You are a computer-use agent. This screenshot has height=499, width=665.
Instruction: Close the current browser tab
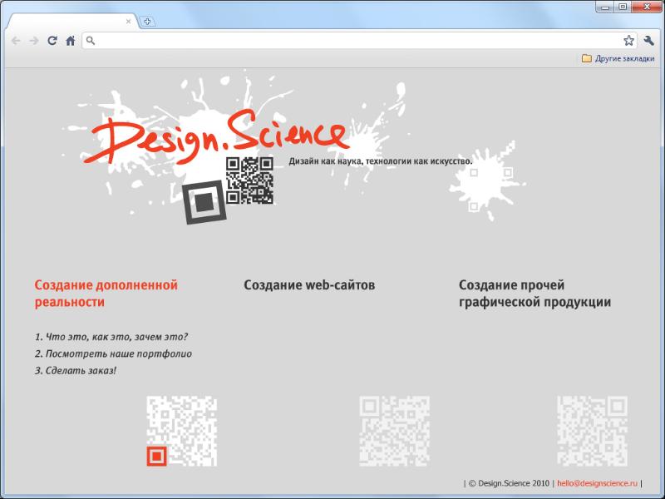[x=129, y=22]
